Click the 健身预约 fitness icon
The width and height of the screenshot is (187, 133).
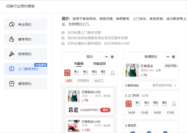(x=12, y=39)
